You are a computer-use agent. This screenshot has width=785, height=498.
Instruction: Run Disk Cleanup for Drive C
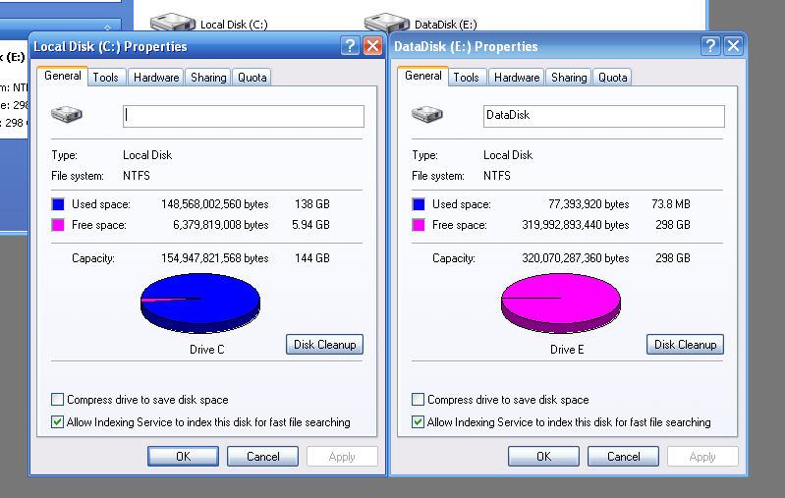[x=324, y=345]
